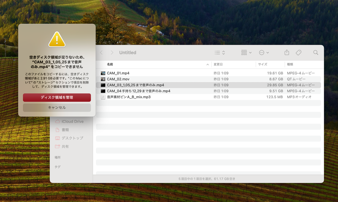Click ディスク領域を管理 button
Screen dimensions: 338x202
pyautogui.click(x=57, y=97)
